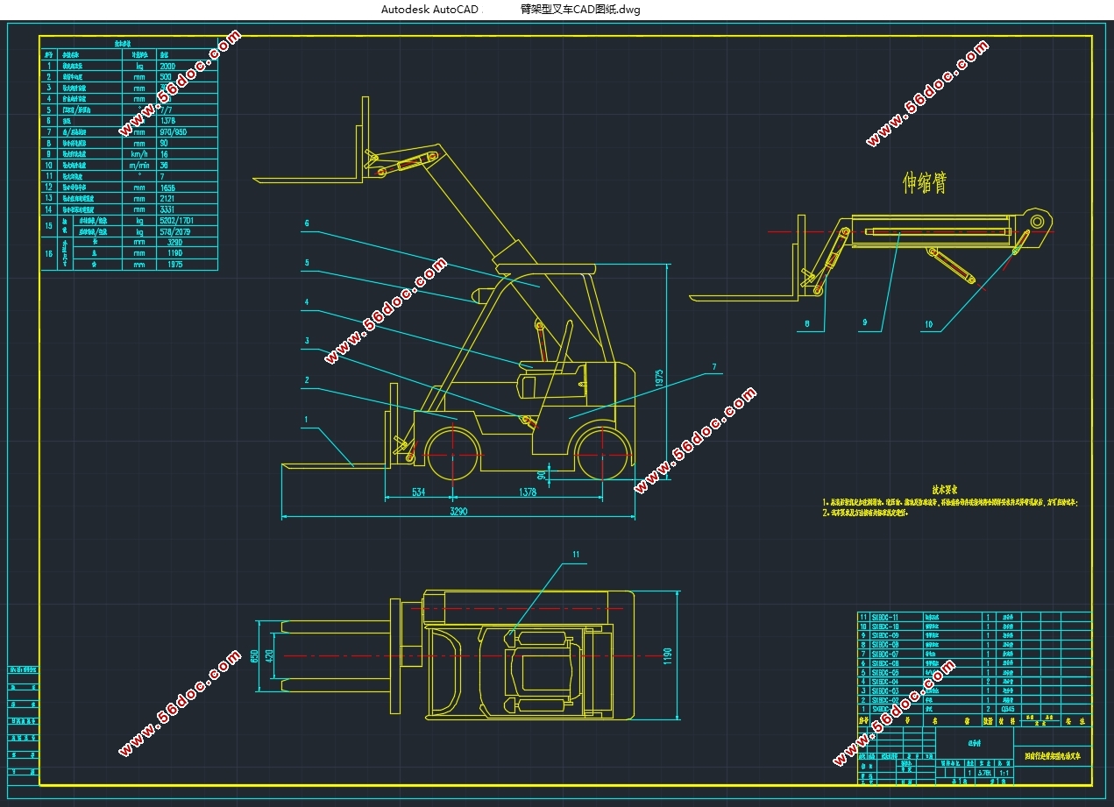Image resolution: width=1114 pixels, height=807 pixels.
Task: Click the Autodesk AutoCAD title text
Action: pyautogui.click(x=430, y=10)
